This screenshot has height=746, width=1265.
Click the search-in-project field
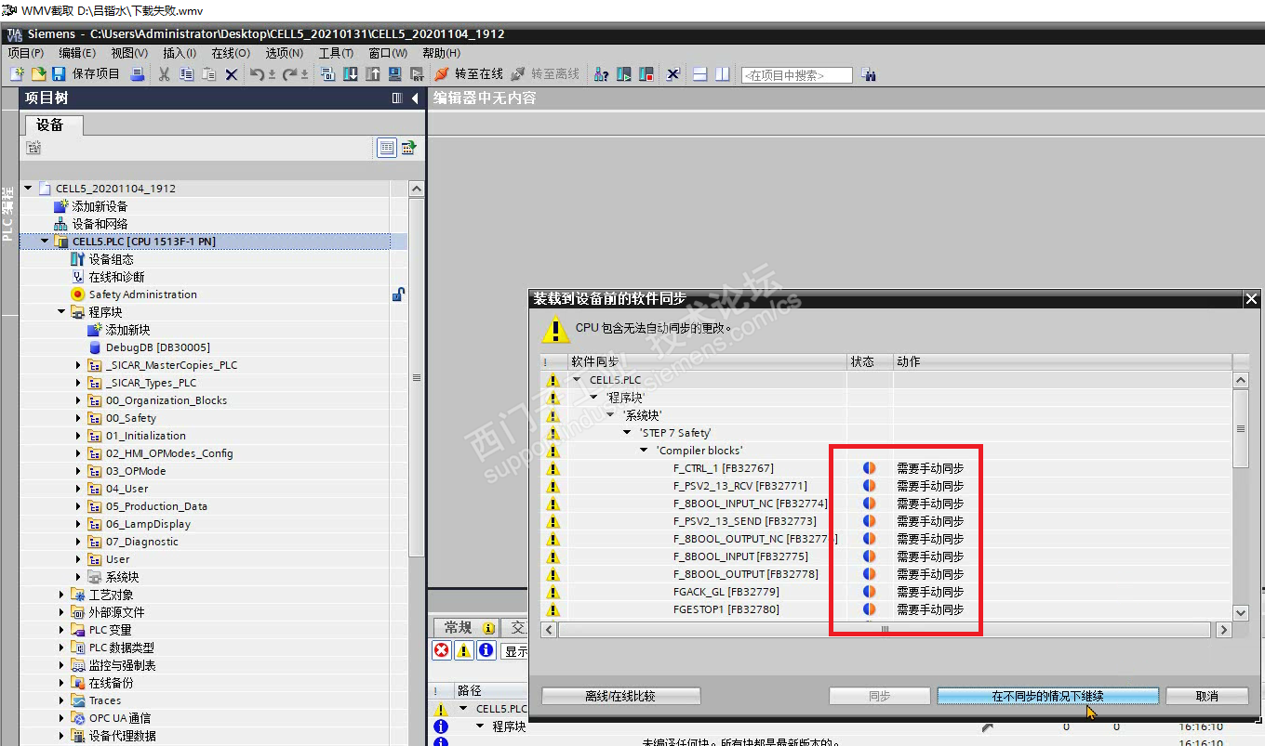click(796, 75)
